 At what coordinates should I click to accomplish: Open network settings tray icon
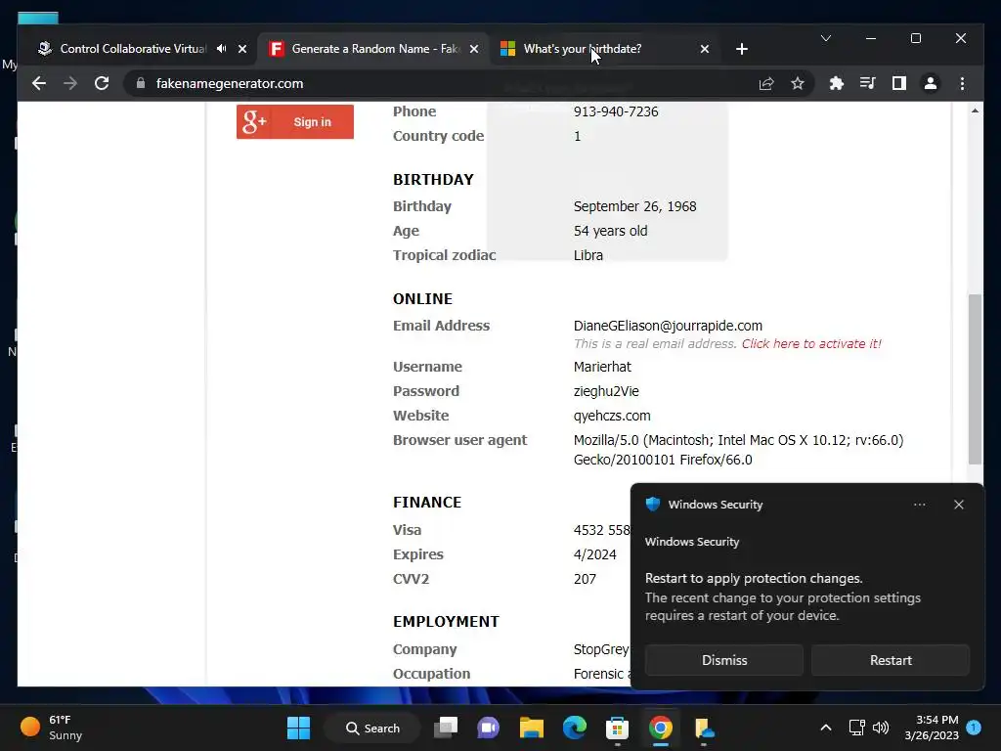856,728
